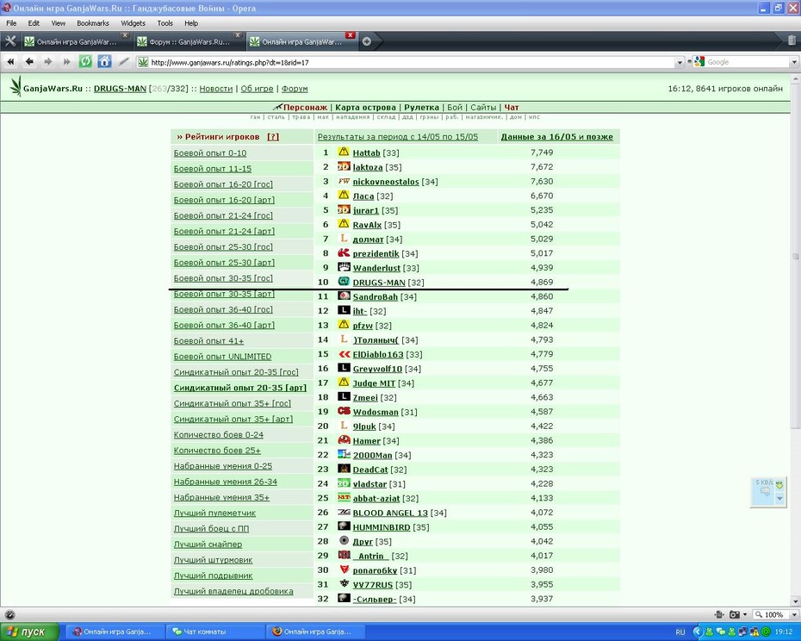Click the syndicate icon next to ElDiablo163
This screenshot has width=801, height=641.
(x=344, y=354)
